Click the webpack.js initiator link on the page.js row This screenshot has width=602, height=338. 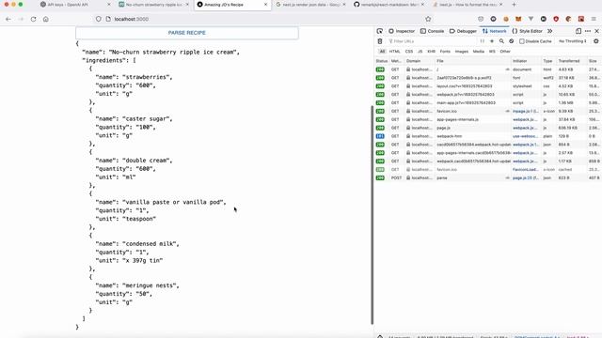[525, 128]
